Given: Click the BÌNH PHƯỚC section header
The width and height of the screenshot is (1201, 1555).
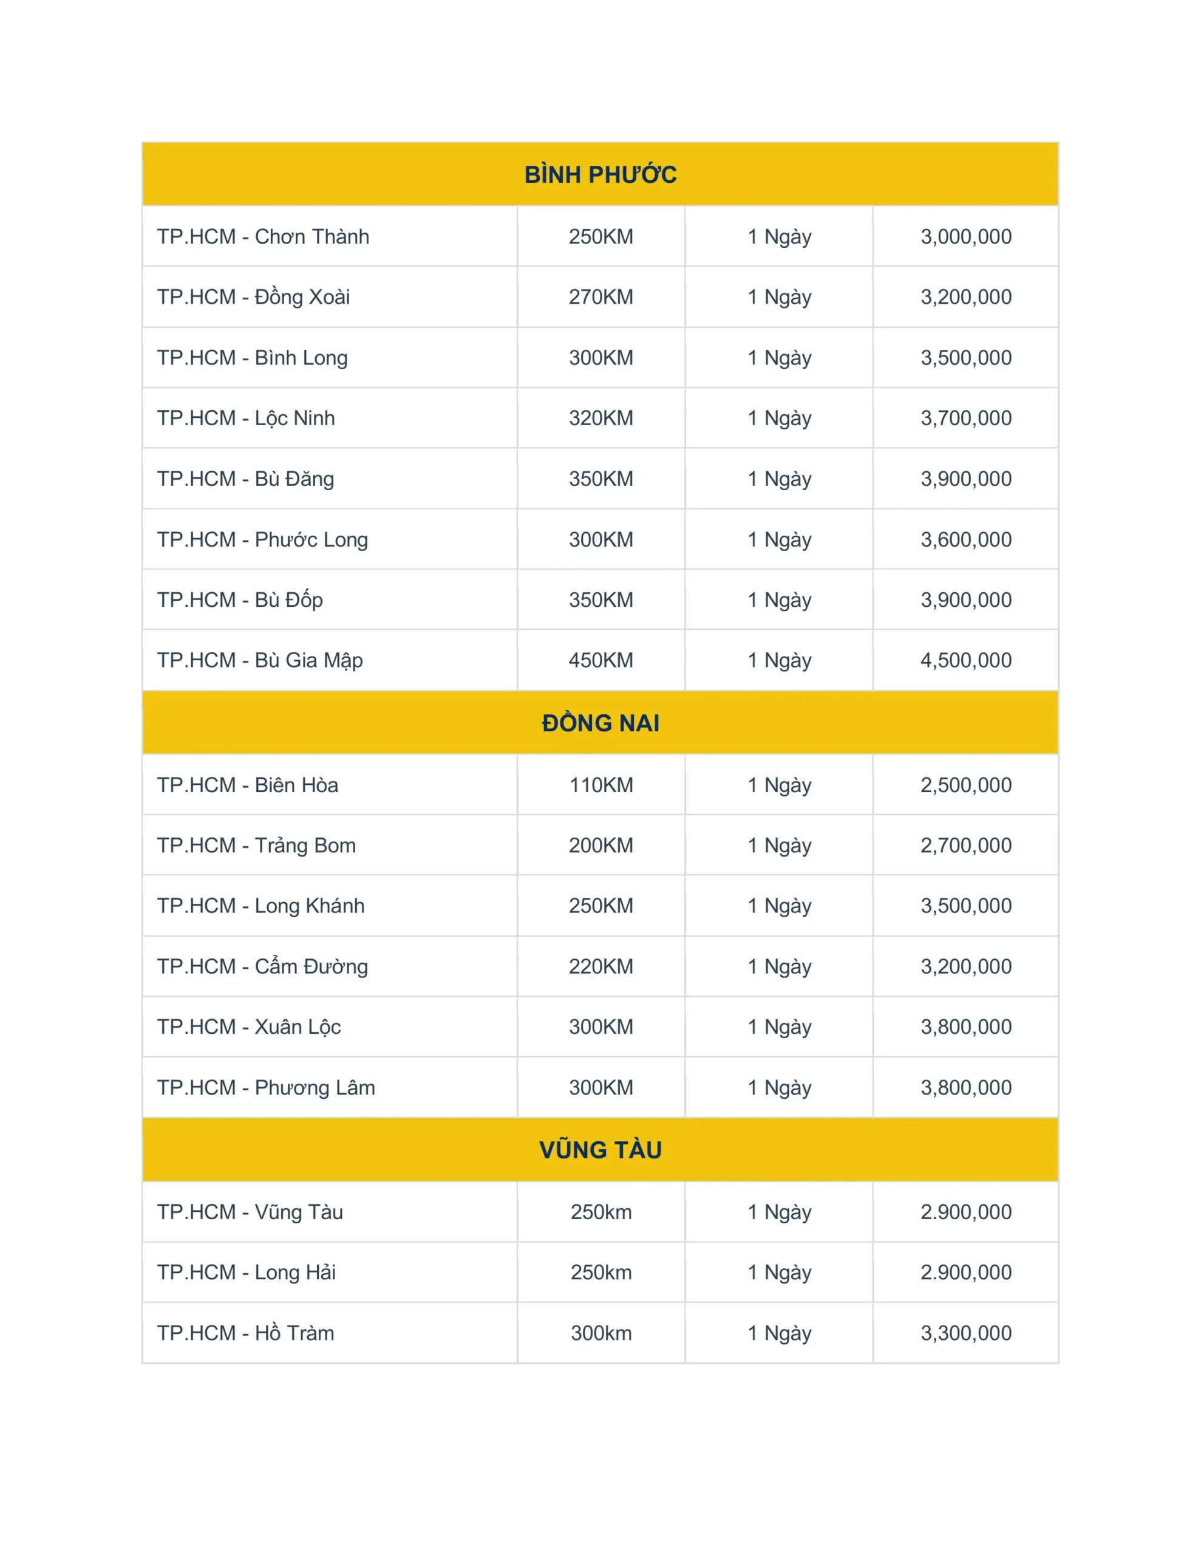Looking at the screenshot, I should point(600,174).
